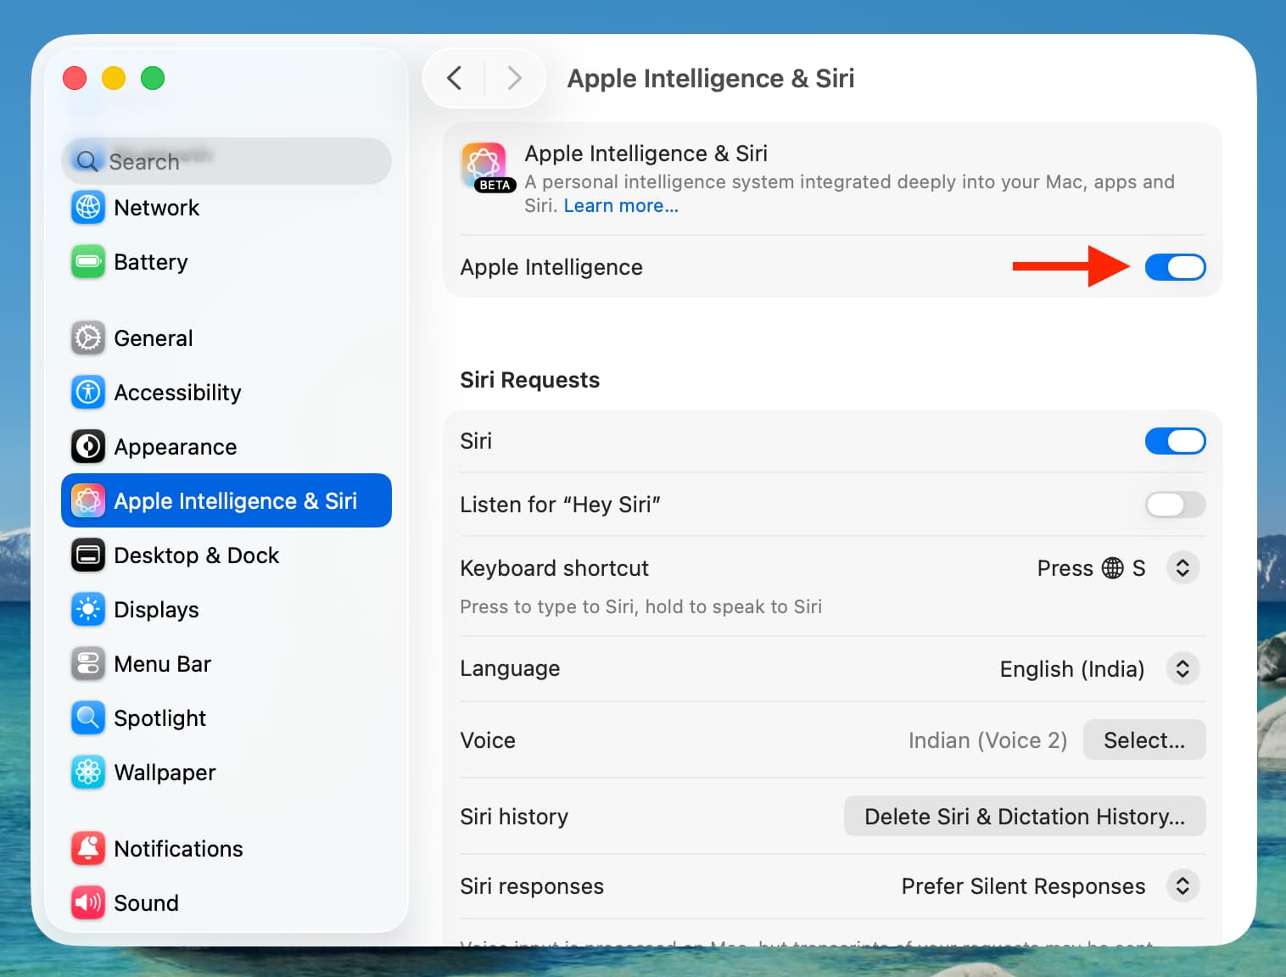Click the "Siri Requests" section heading
This screenshot has width=1286, height=977.
point(530,380)
